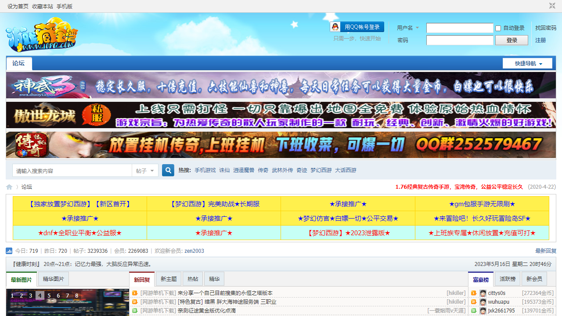Click the QQ penguin login icon
The width and height of the screenshot is (562, 316).
tap(335, 27)
